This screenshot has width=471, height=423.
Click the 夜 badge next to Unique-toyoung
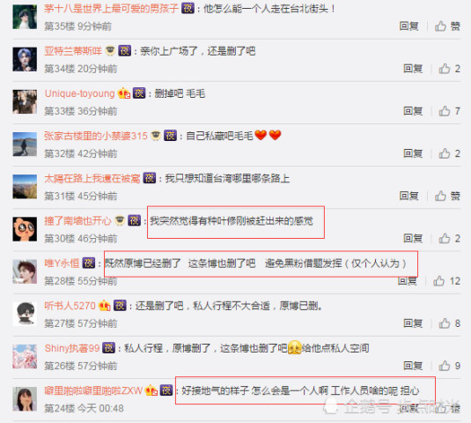[139, 93]
